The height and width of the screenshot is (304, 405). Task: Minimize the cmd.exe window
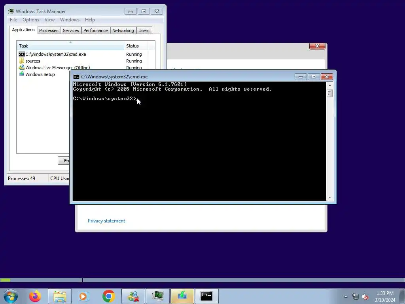click(301, 77)
